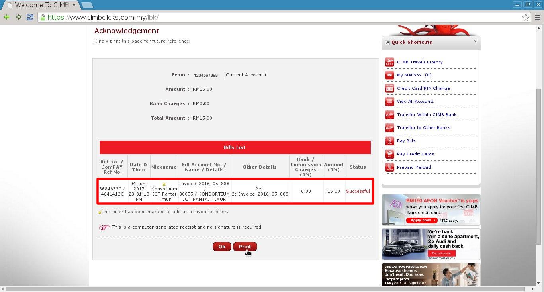544x292 pixels.
Task: Click Credit Card PIN Change icon
Action: click(389, 88)
